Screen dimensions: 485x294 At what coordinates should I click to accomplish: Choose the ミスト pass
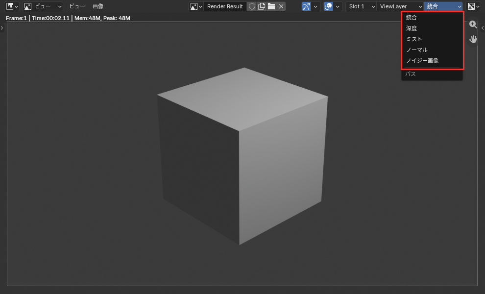[432, 39]
